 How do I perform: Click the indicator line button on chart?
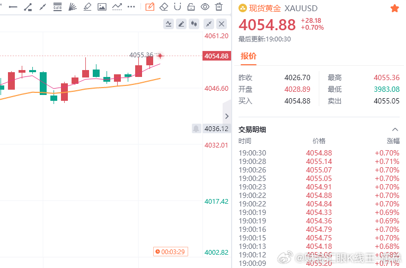(x=169, y=24)
